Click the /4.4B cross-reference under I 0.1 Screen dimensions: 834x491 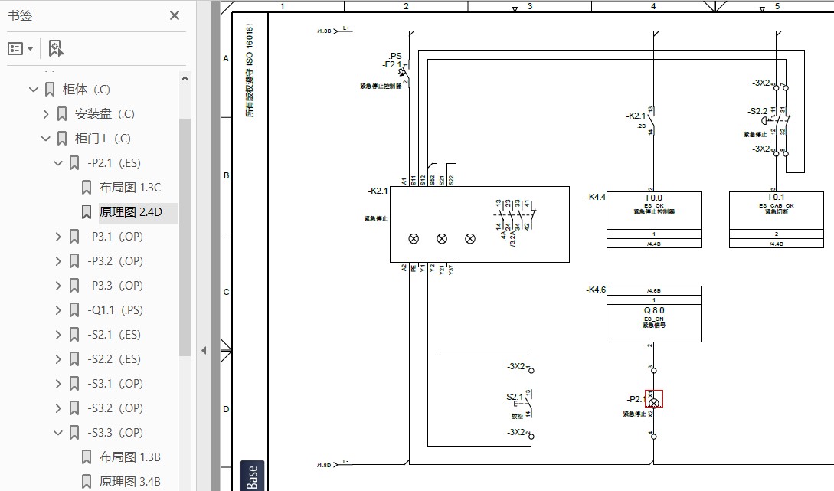[776, 244]
